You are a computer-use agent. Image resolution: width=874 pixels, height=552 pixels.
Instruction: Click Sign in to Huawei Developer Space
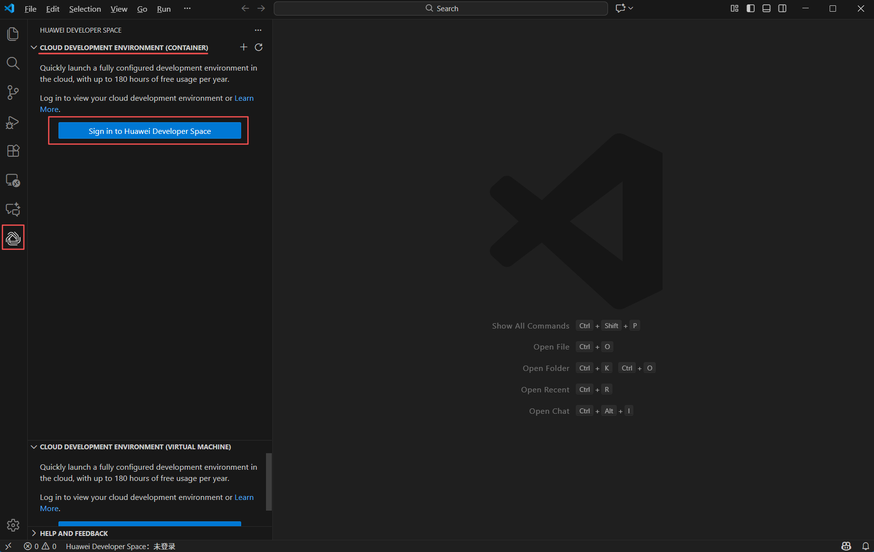150,131
